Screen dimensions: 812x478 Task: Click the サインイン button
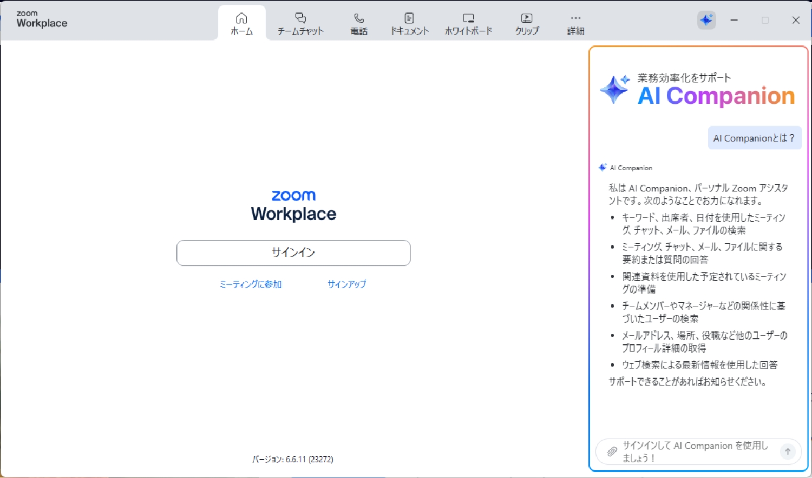coord(293,253)
